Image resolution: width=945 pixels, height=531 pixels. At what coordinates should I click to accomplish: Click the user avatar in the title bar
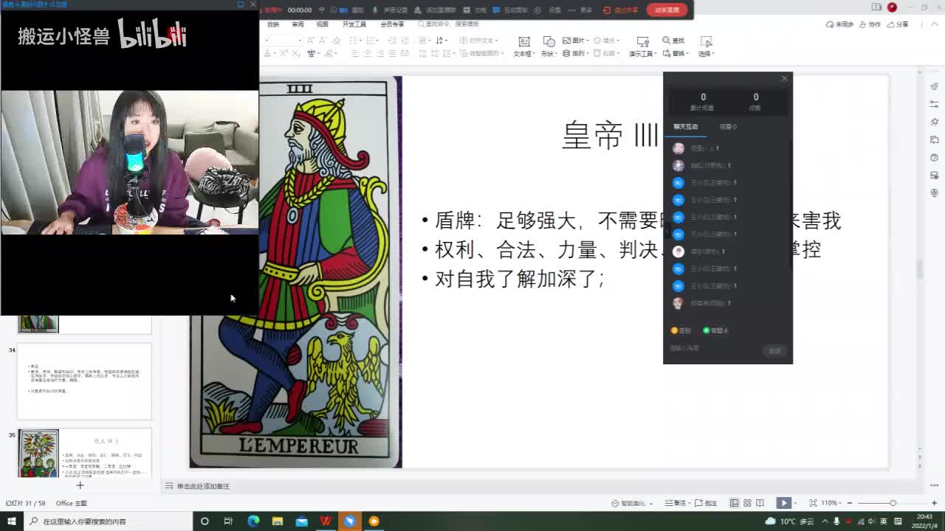click(892, 7)
